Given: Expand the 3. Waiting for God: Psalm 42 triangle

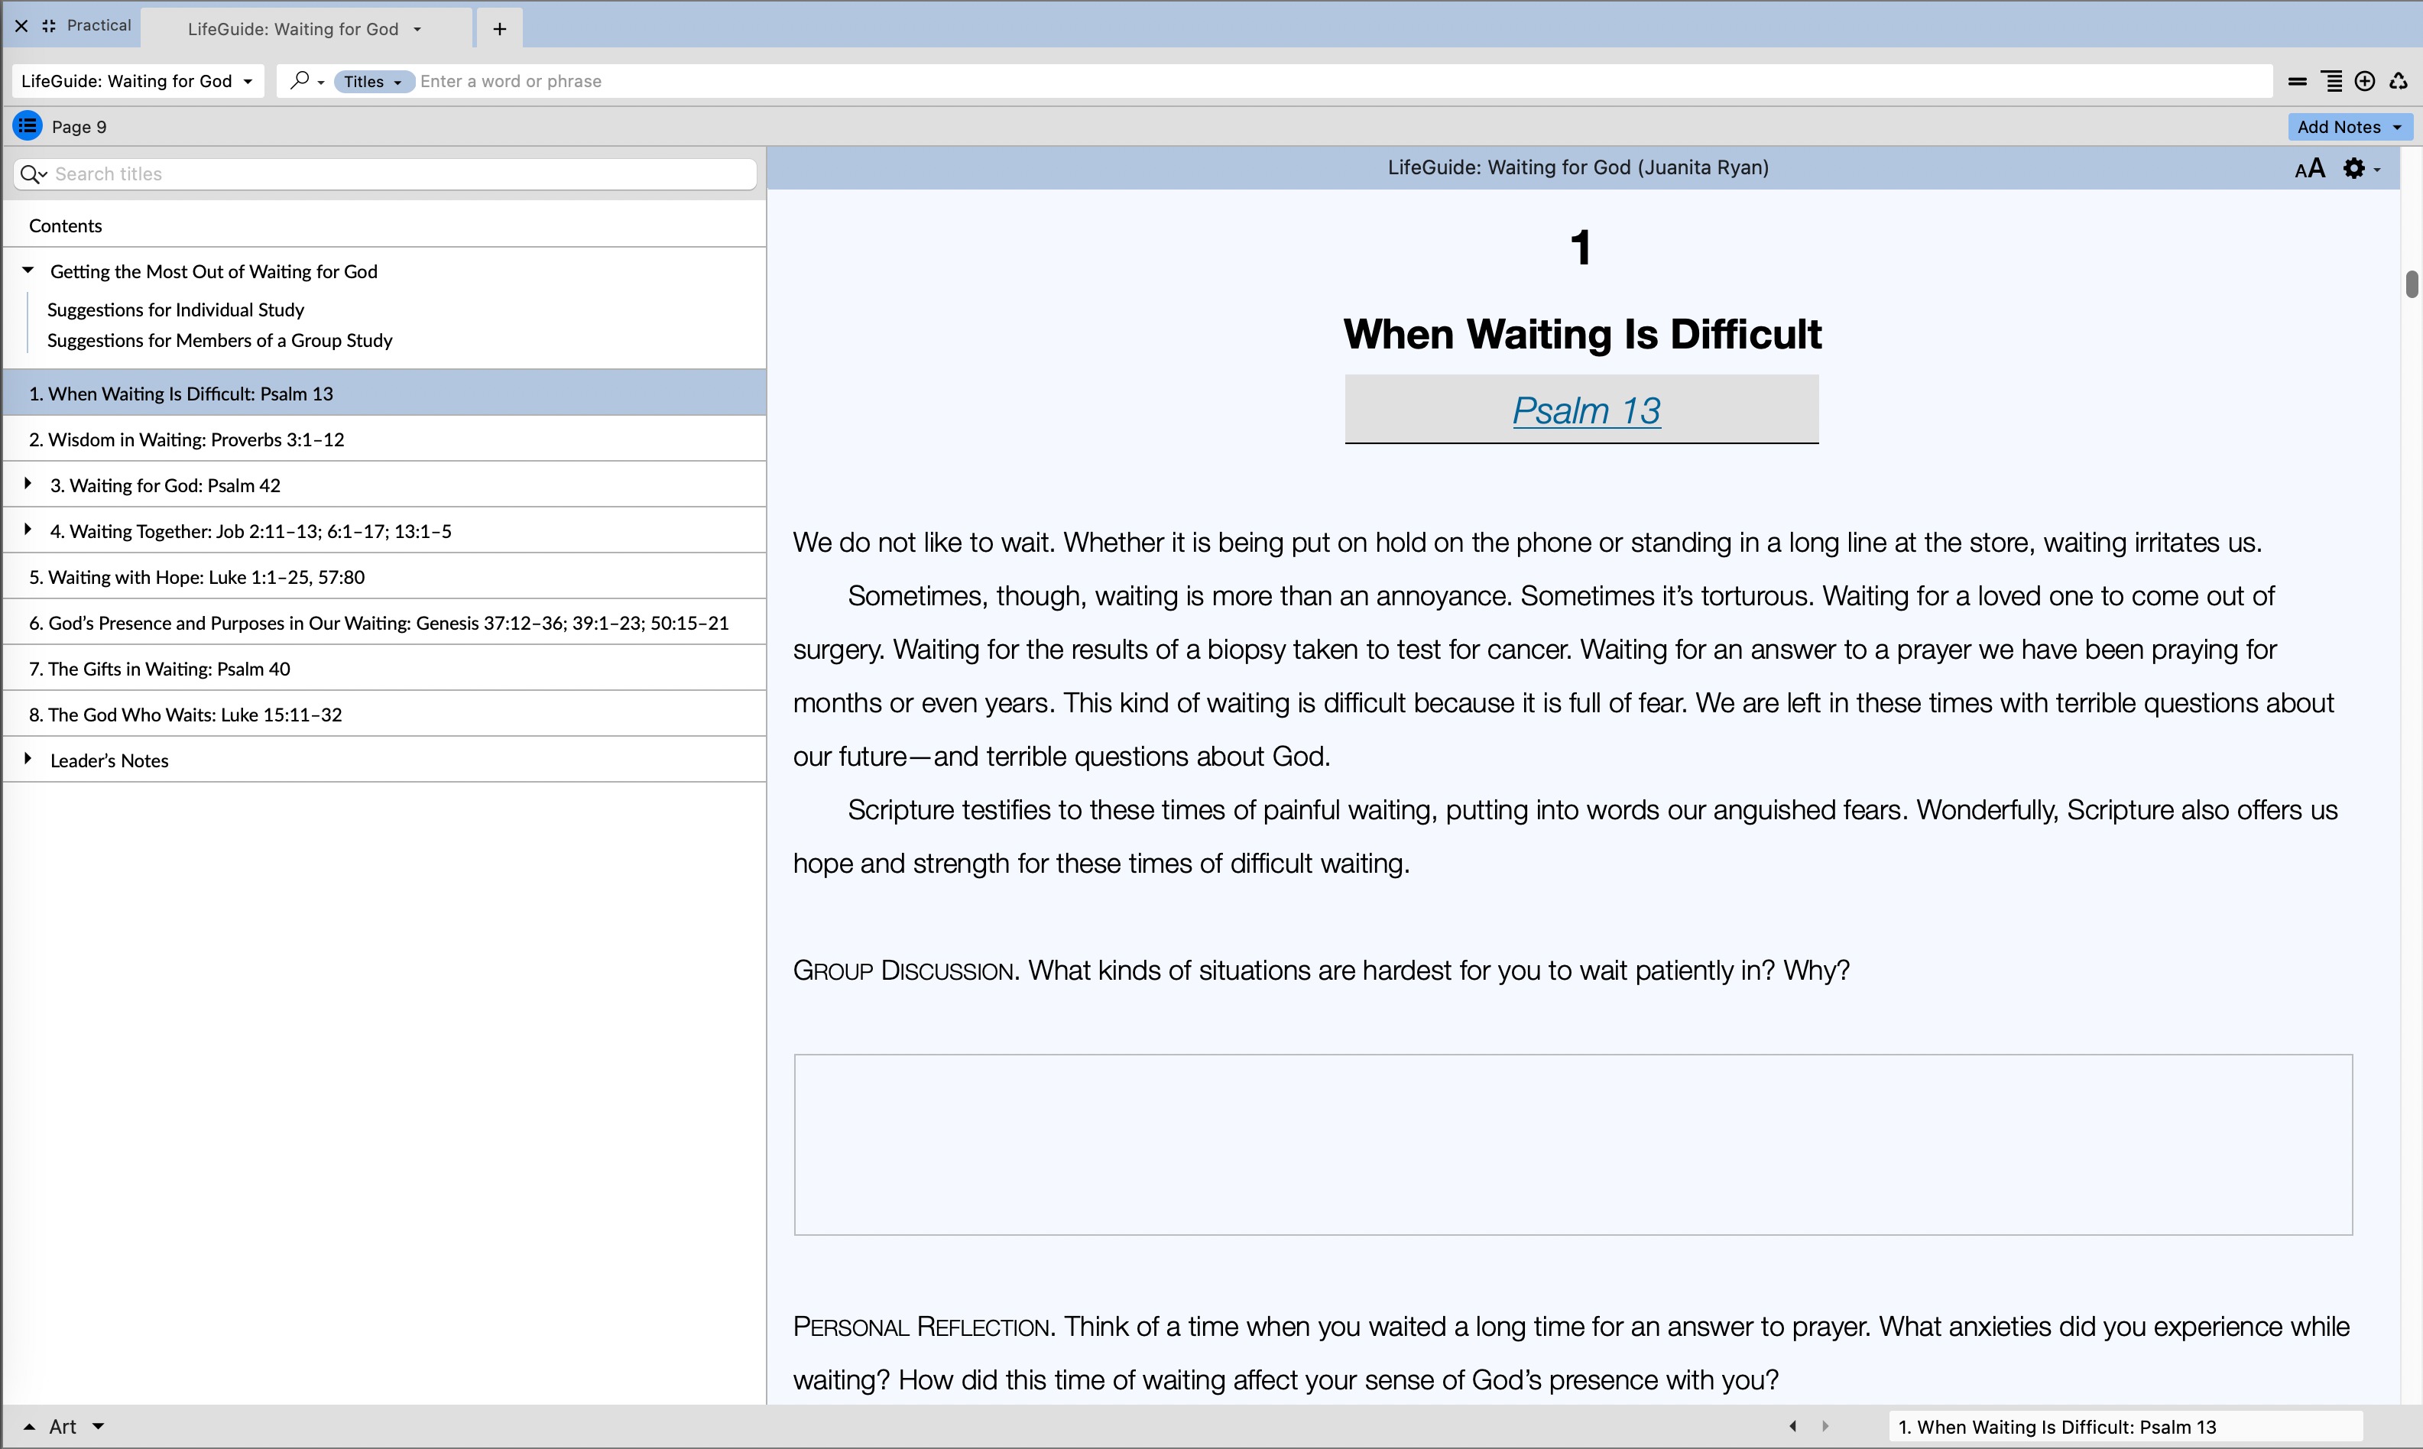Looking at the screenshot, I should coord(28,483).
